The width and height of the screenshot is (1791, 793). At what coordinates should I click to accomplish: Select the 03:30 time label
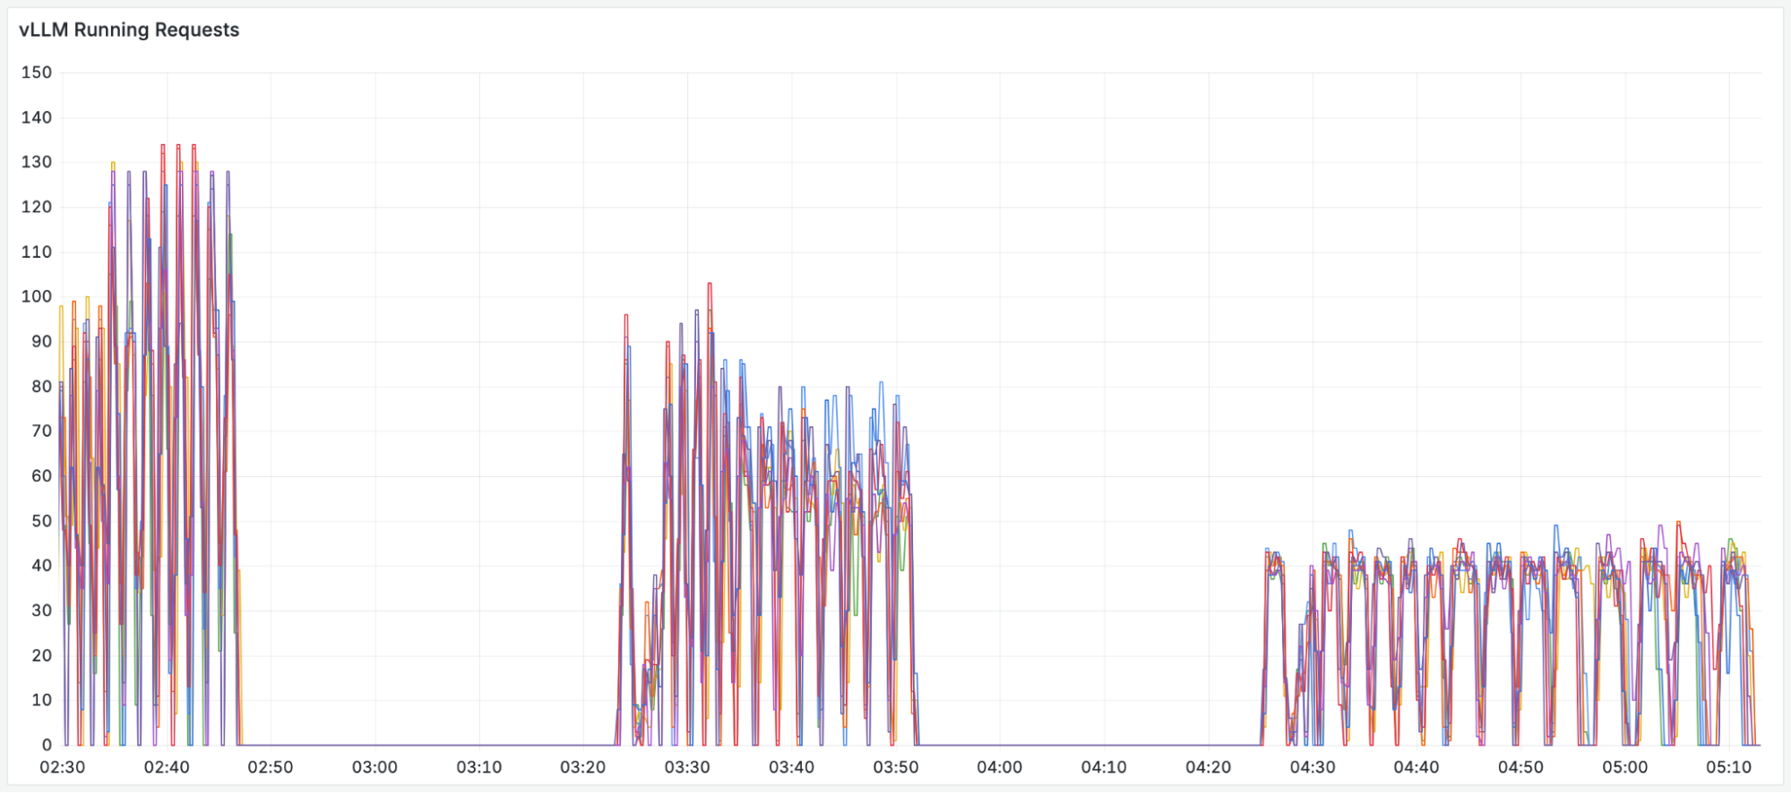click(687, 767)
